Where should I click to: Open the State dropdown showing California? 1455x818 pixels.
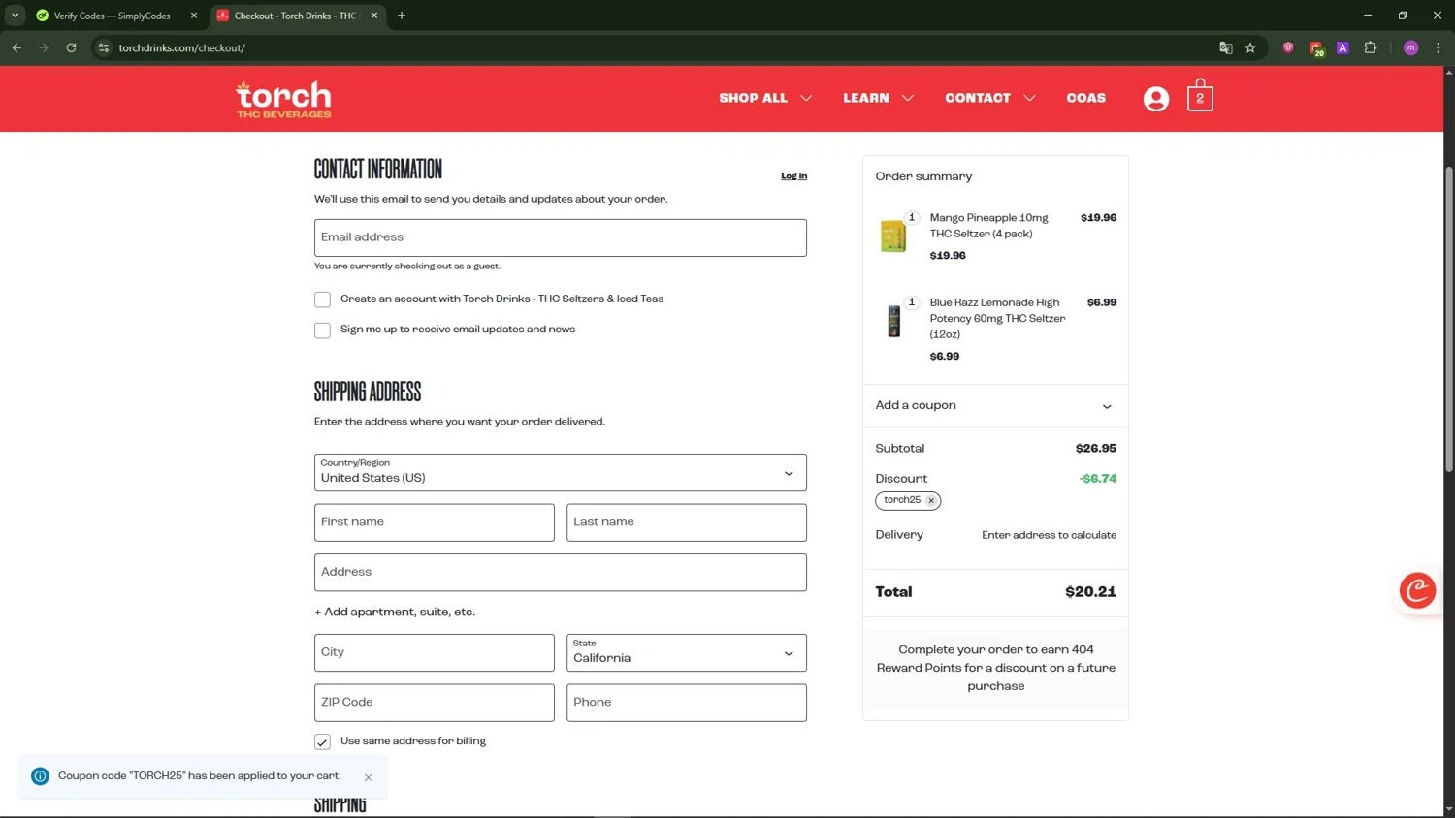click(x=687, y=652)
